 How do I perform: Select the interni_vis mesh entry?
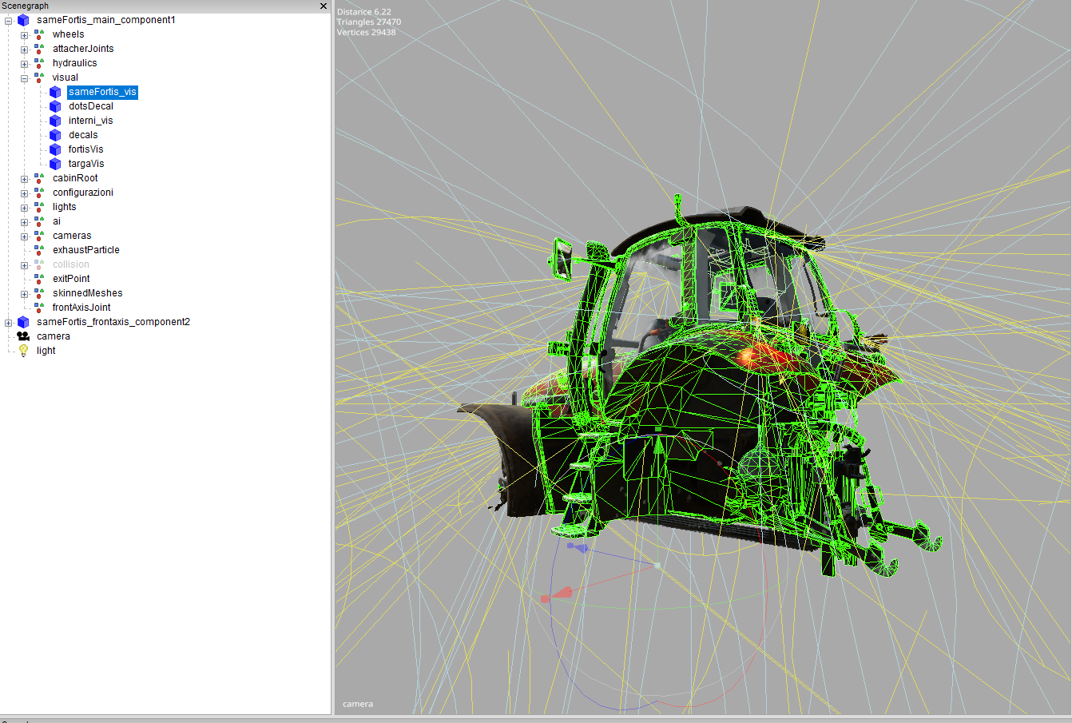tap(91, 121)
